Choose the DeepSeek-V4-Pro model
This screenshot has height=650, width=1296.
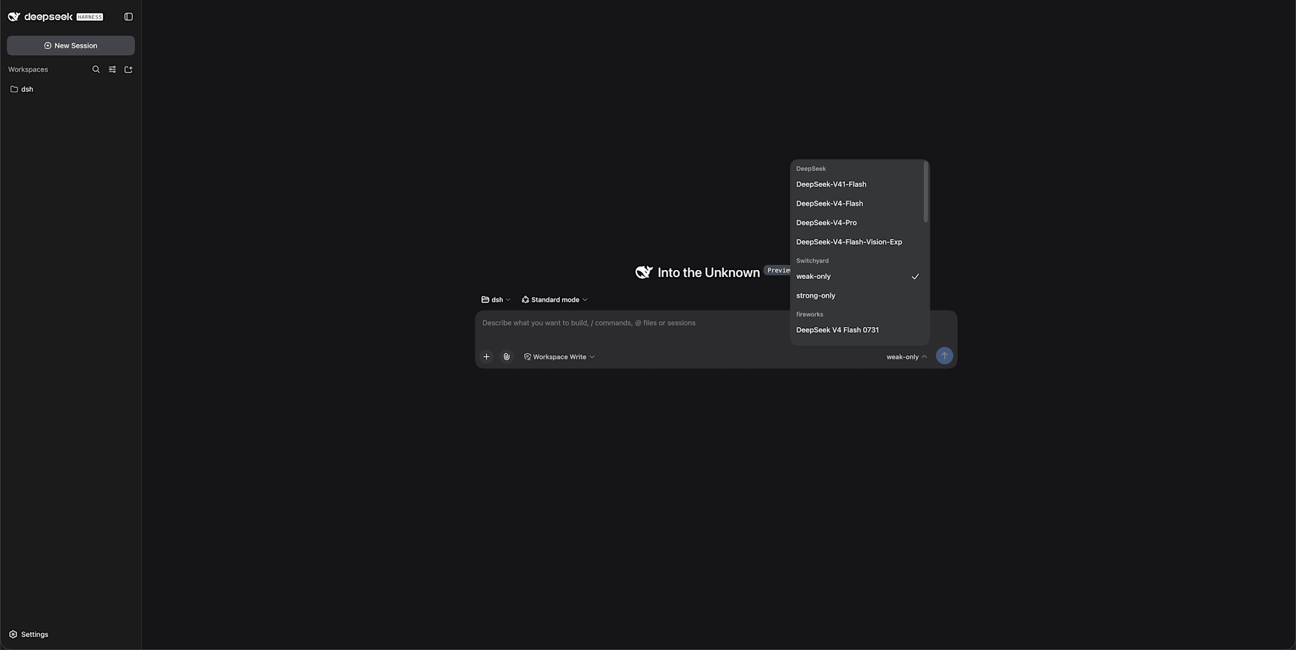point(857,223)
